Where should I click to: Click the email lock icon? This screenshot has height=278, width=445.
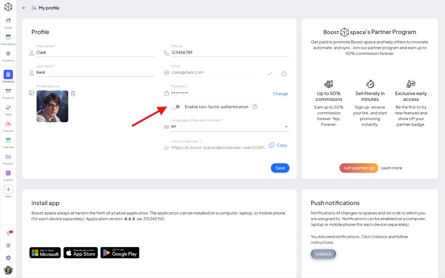click(x=284, y=74)
